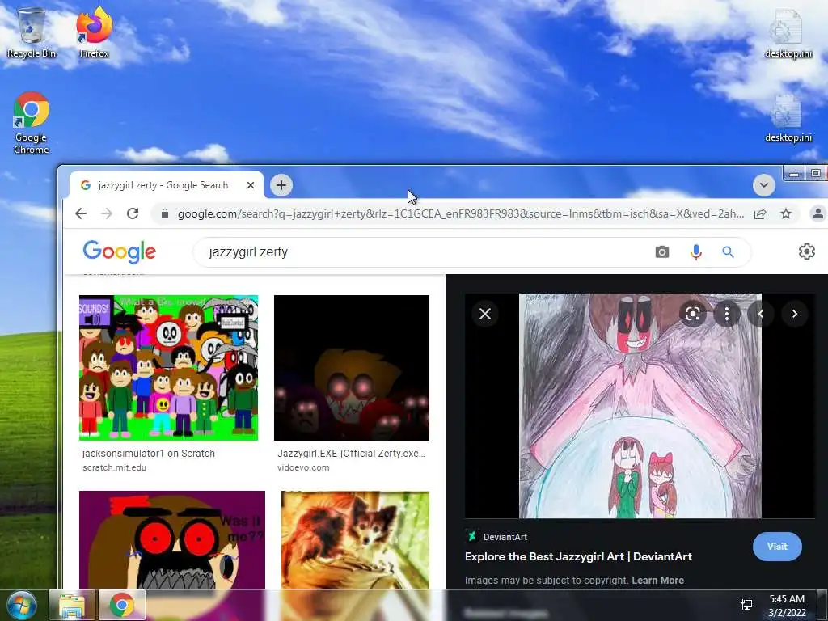828x621 pixels.
Task: Reload the current Google page
Action: click(x=133, y=213)
